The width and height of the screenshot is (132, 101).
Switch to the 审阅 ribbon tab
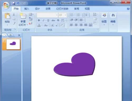point(77,9)
